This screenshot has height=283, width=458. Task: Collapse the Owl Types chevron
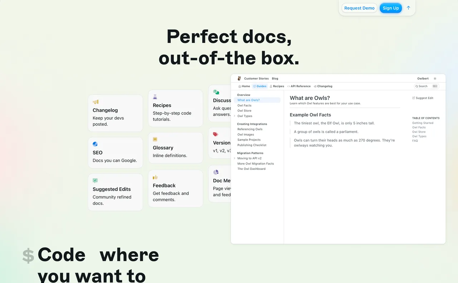(235, 116)
